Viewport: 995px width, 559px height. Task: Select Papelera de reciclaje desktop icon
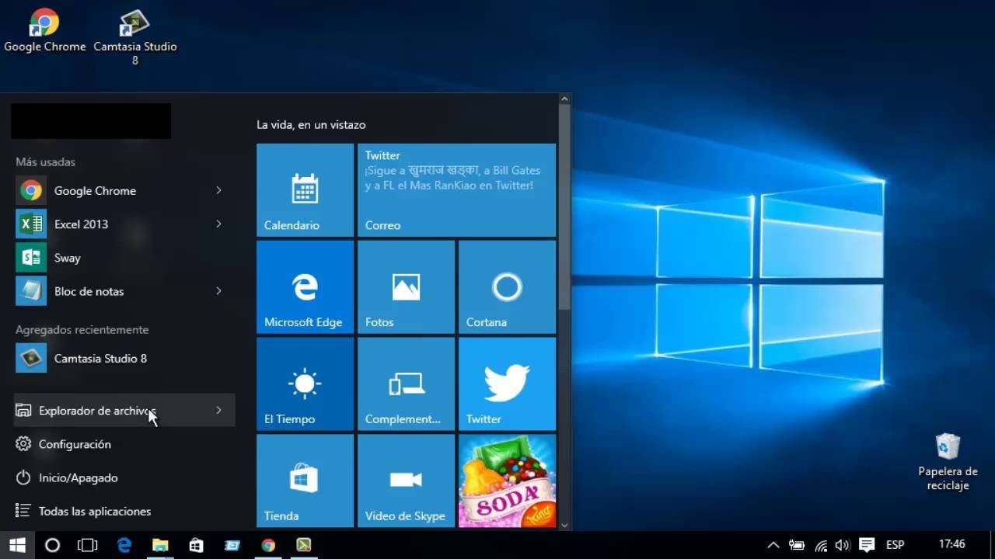tap(948, 462)
